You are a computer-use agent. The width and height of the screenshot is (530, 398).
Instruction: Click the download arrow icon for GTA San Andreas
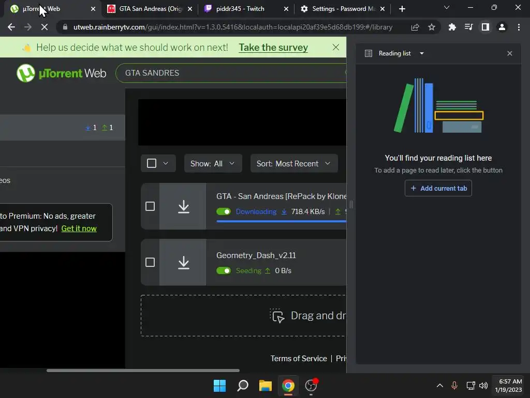[x=184, y=206]
